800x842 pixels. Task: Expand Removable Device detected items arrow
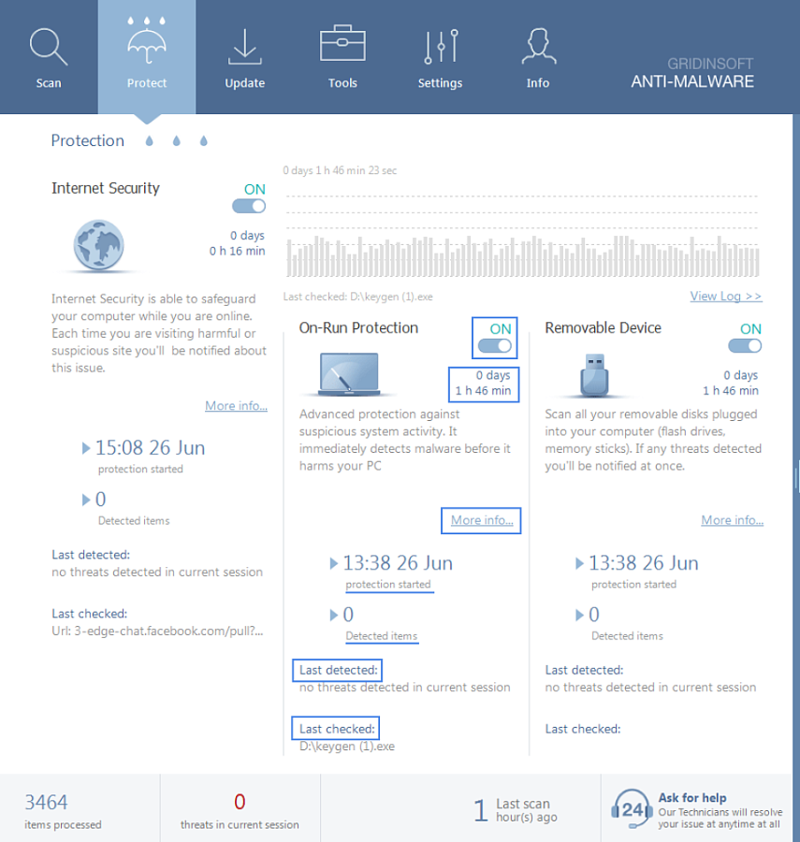pos(579,615)
